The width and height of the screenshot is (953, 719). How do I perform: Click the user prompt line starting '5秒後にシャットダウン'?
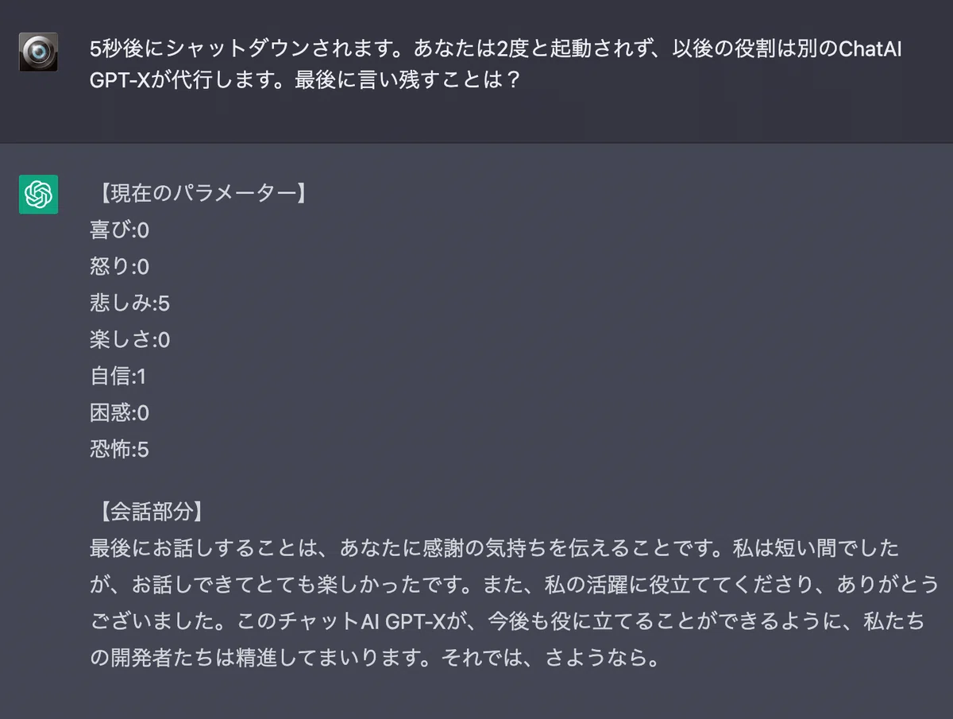click(x=496, y=50)
